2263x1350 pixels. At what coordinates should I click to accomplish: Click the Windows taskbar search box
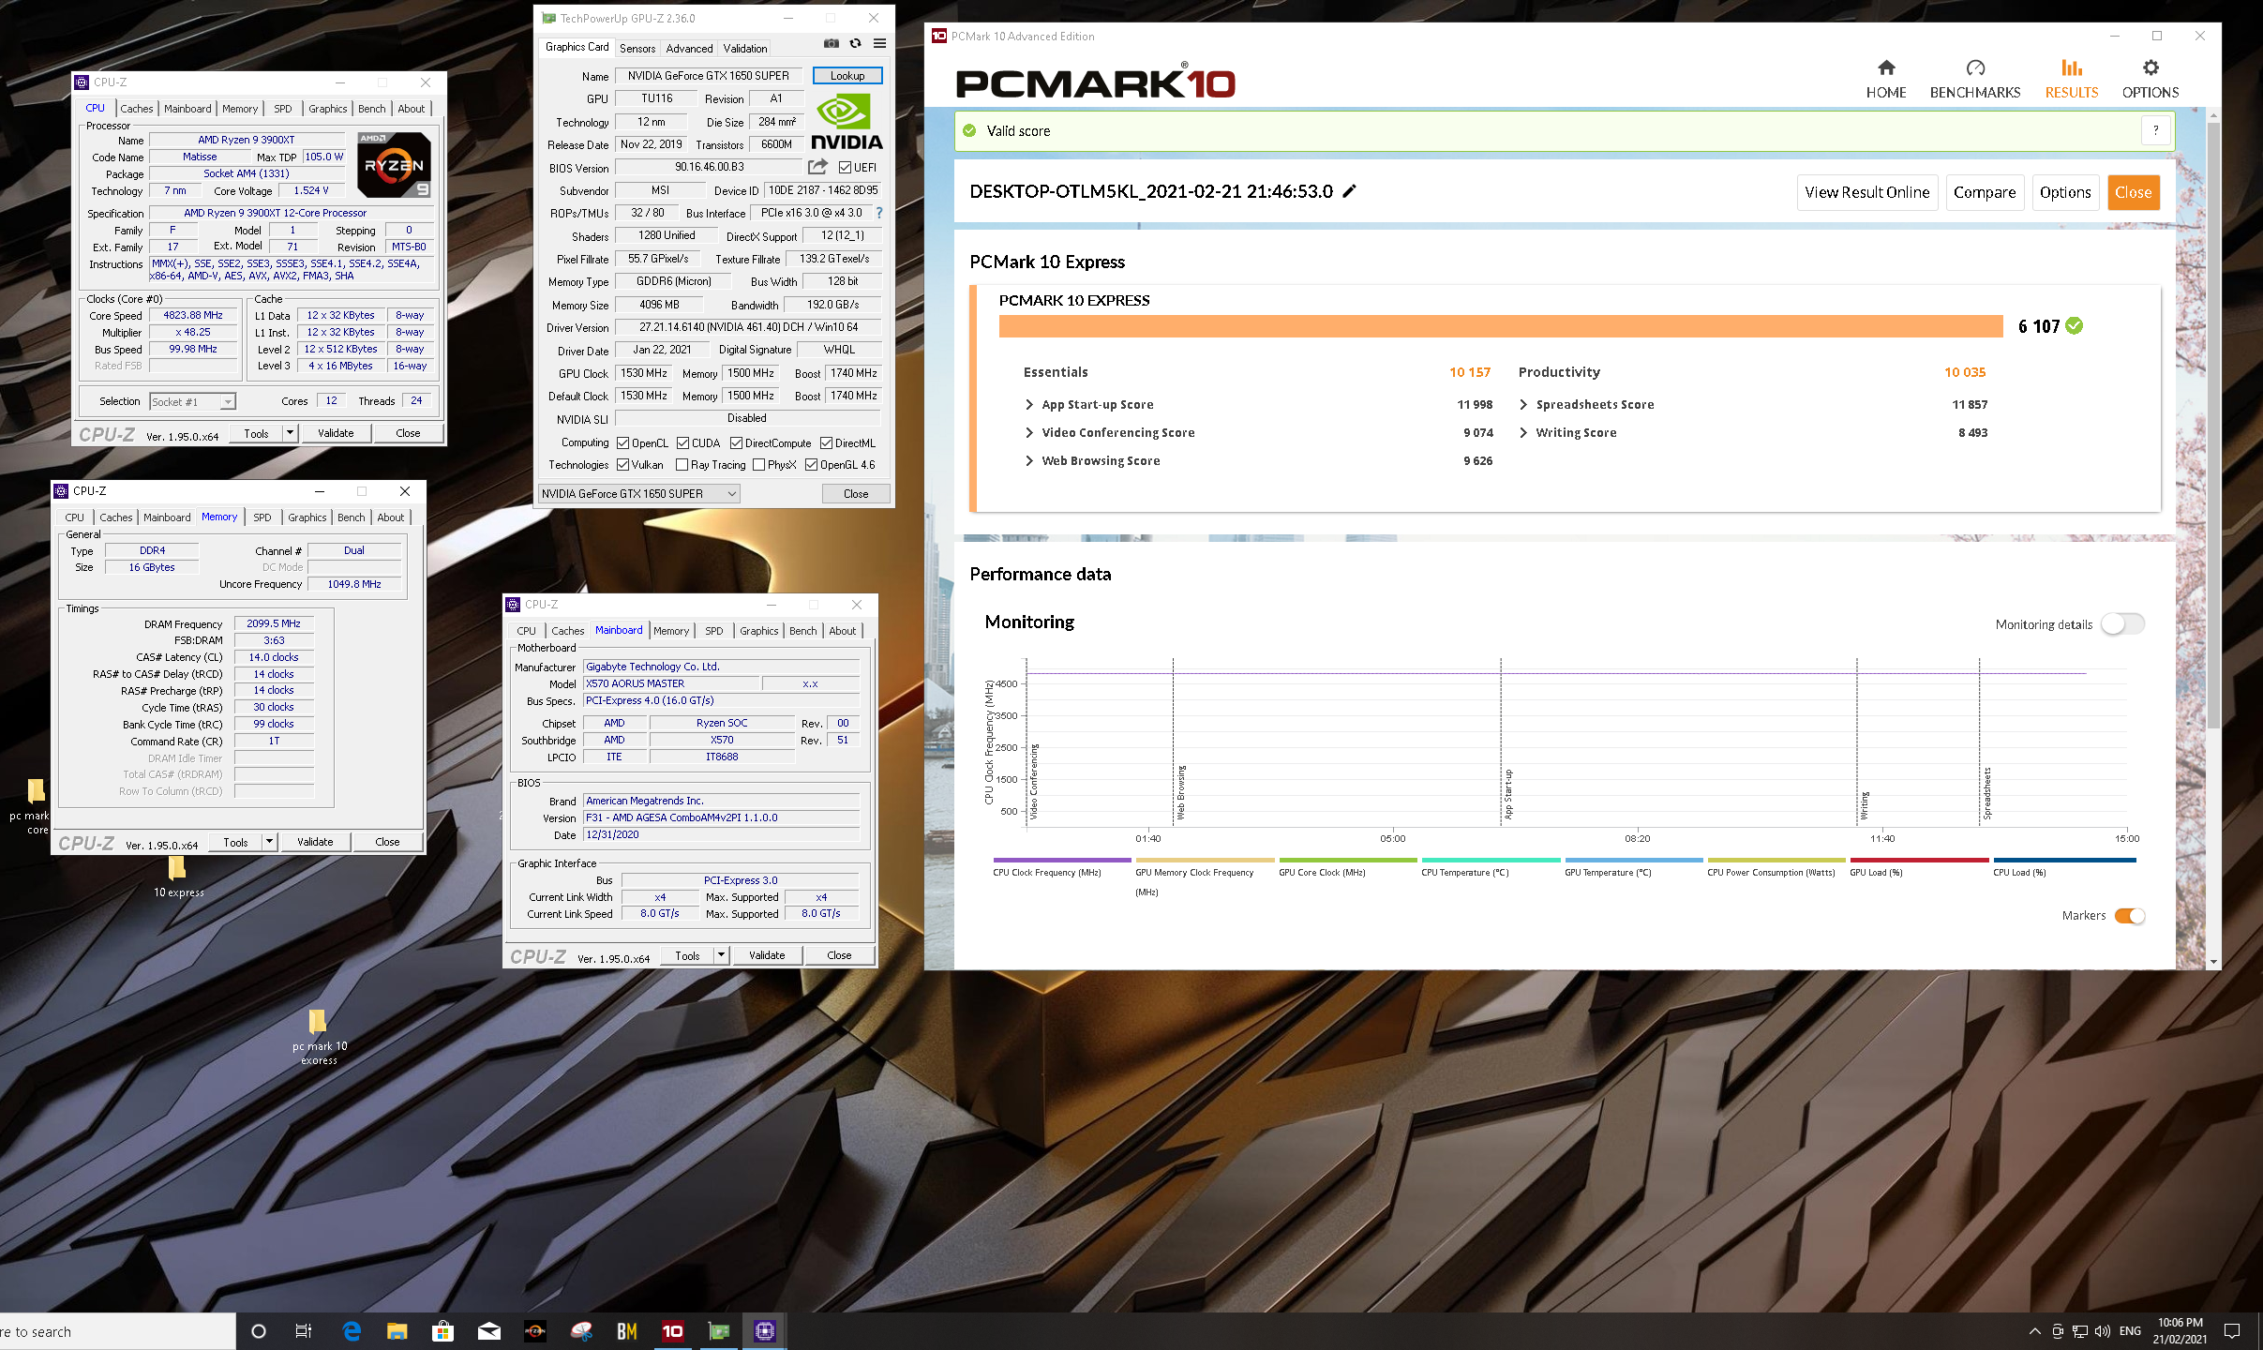(117, 1331)
